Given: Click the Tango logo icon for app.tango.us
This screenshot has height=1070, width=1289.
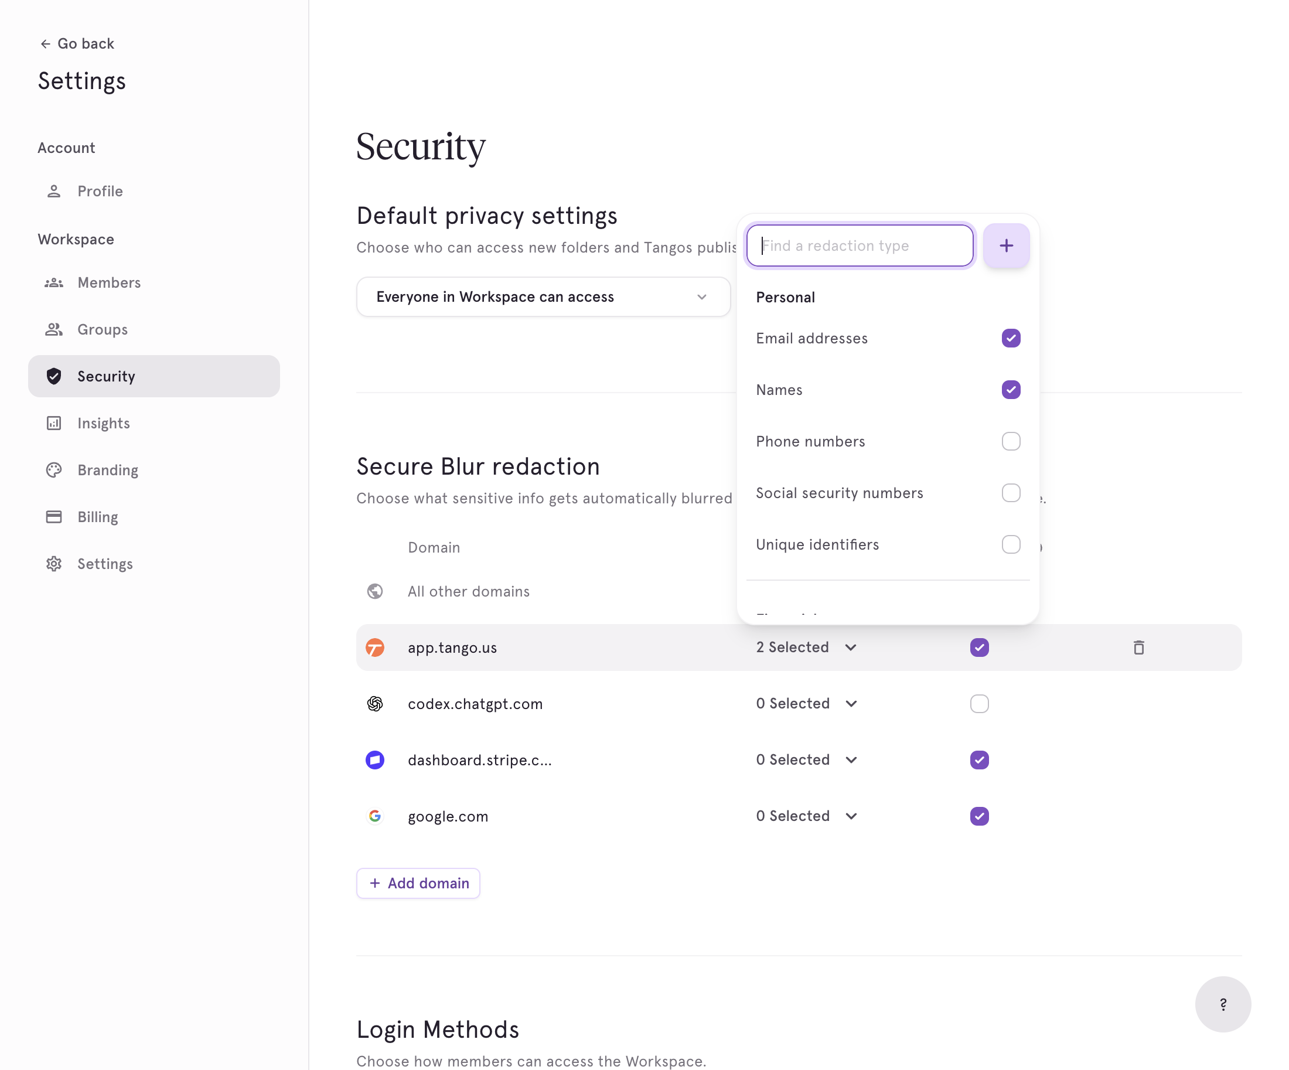Looking at the screenshot, I should tap(375, 647).
